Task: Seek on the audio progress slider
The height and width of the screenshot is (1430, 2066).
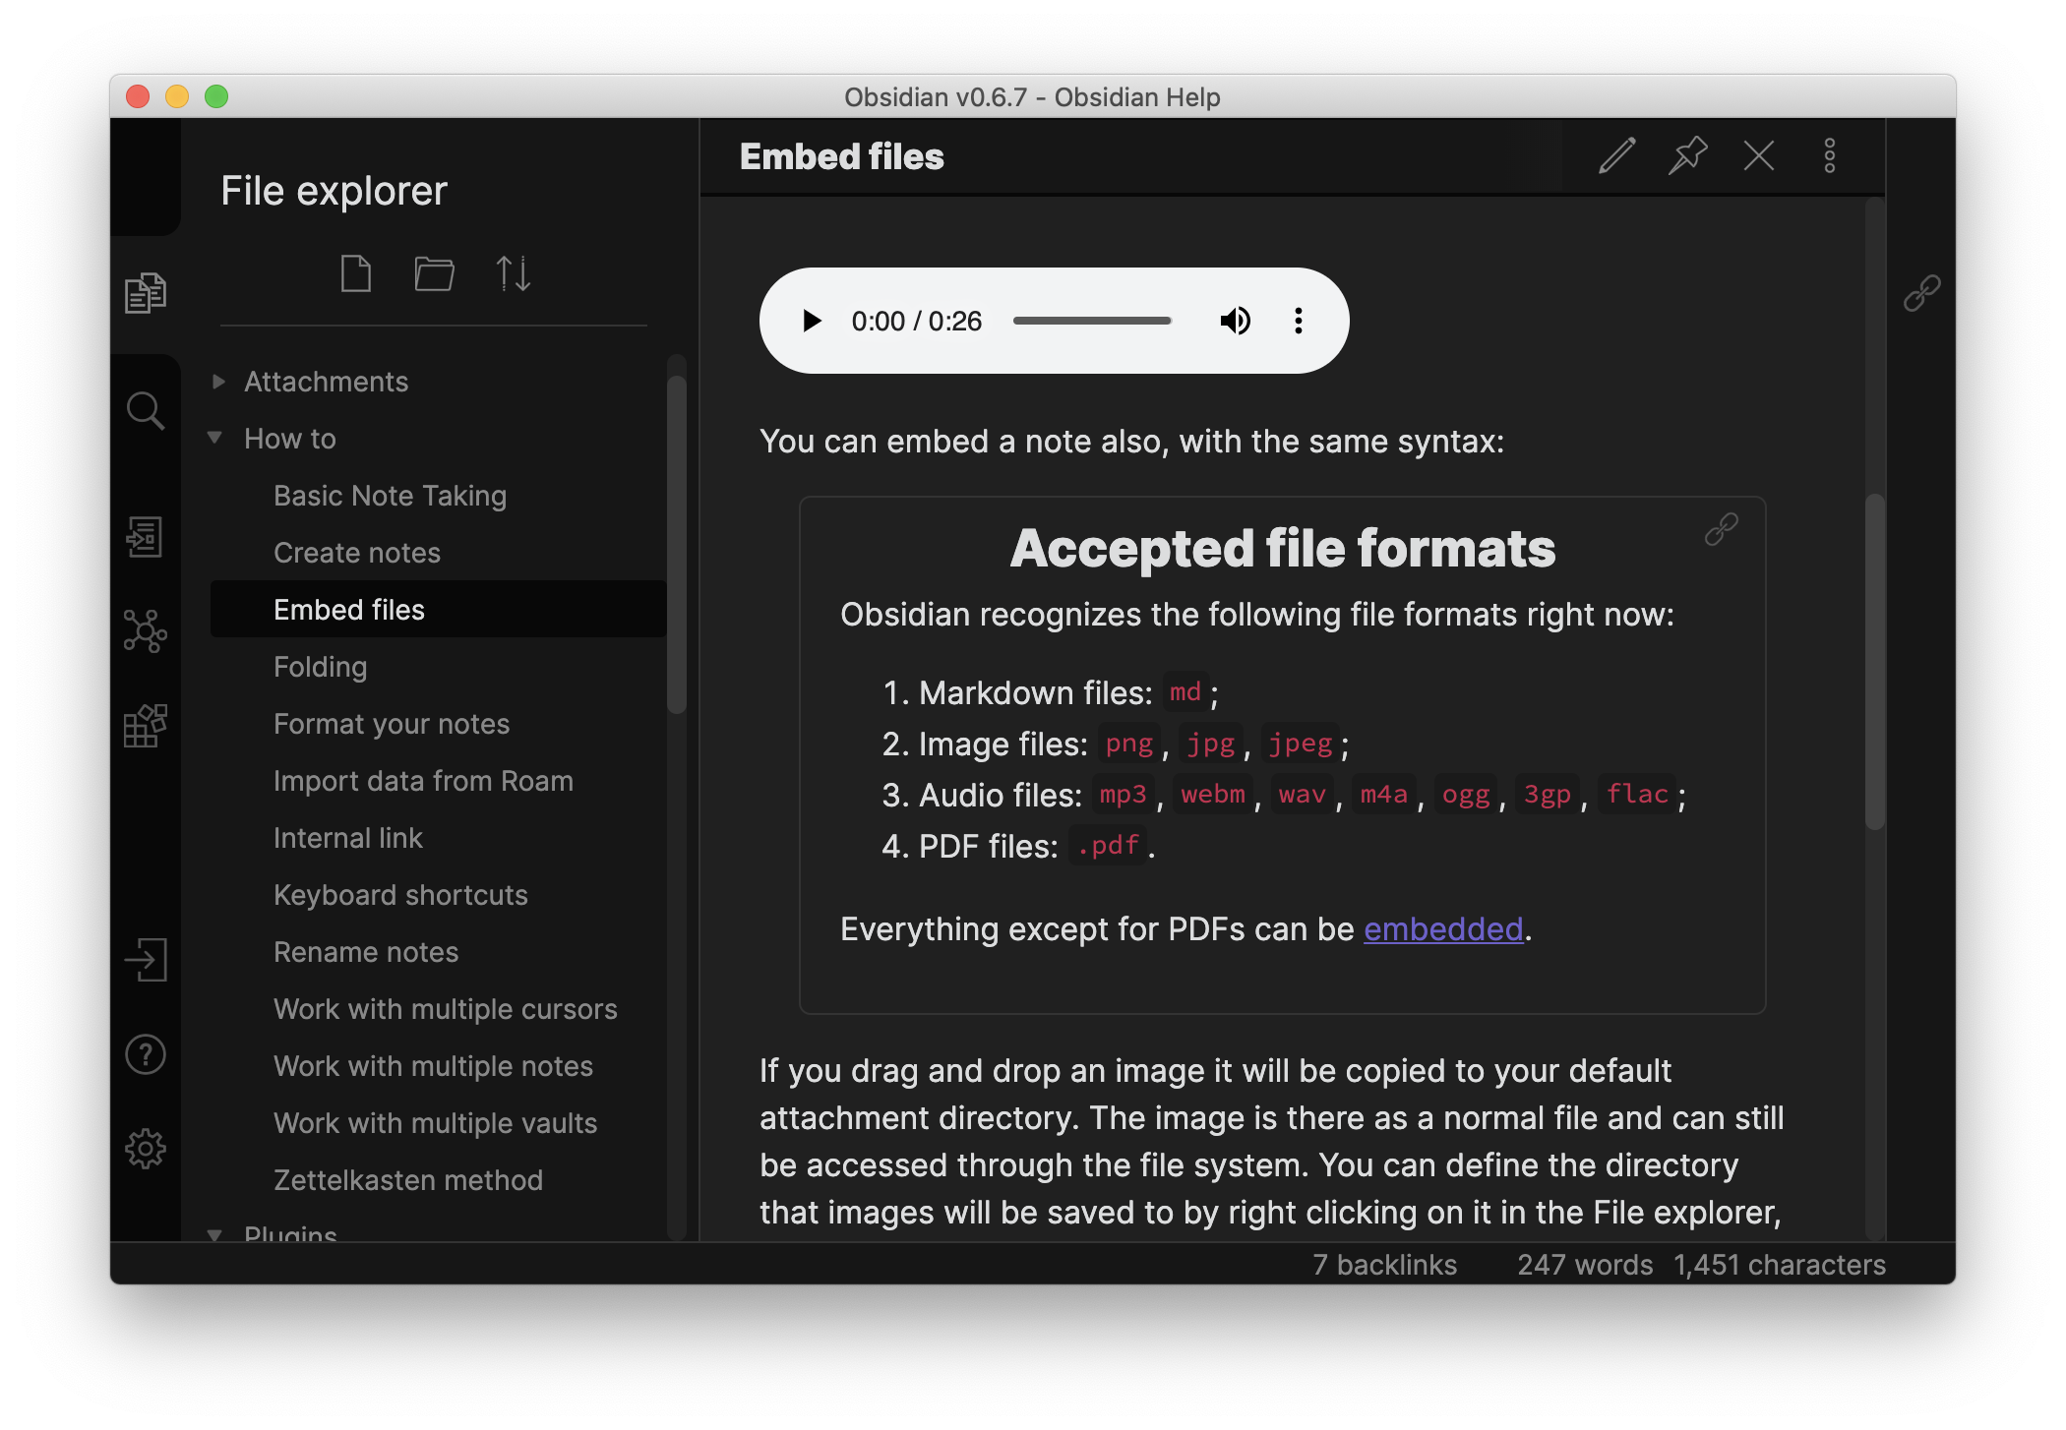Action: (1091, 321)
